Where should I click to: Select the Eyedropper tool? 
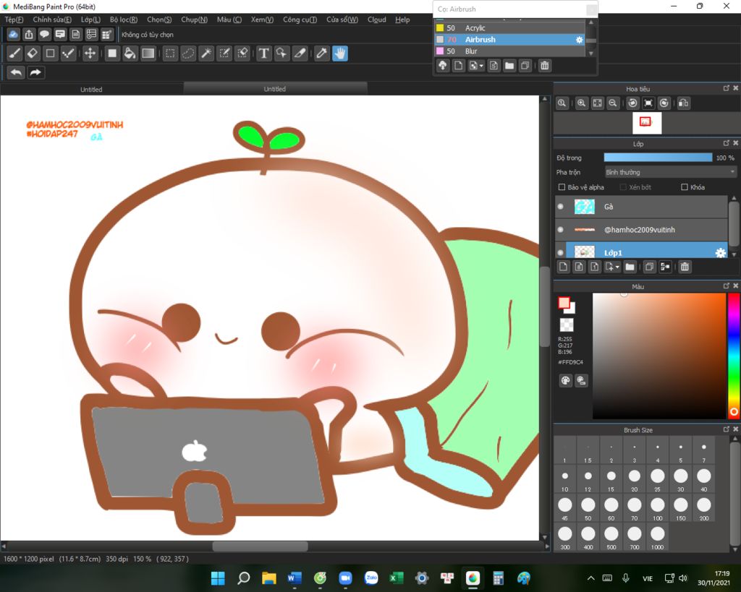point(322,53)
